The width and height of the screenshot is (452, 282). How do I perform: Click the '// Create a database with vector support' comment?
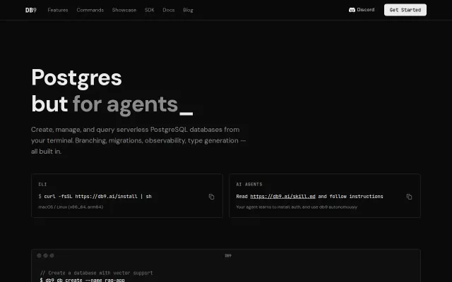tap(97, 273)
